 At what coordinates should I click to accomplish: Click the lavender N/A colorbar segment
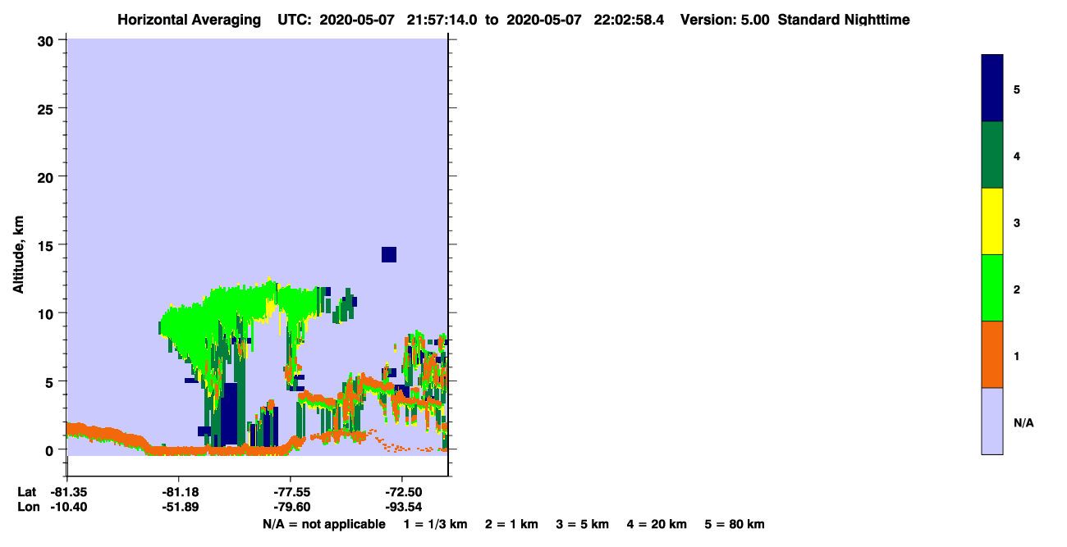(x=992, y=421)
